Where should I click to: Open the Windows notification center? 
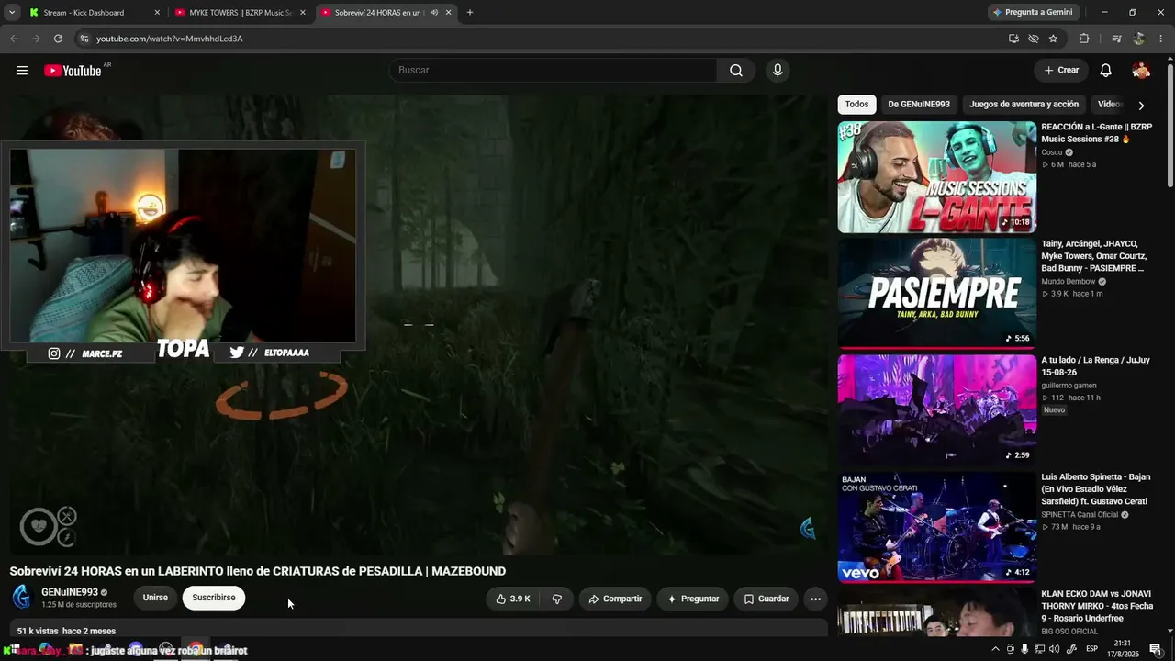tap(1156, 649)
